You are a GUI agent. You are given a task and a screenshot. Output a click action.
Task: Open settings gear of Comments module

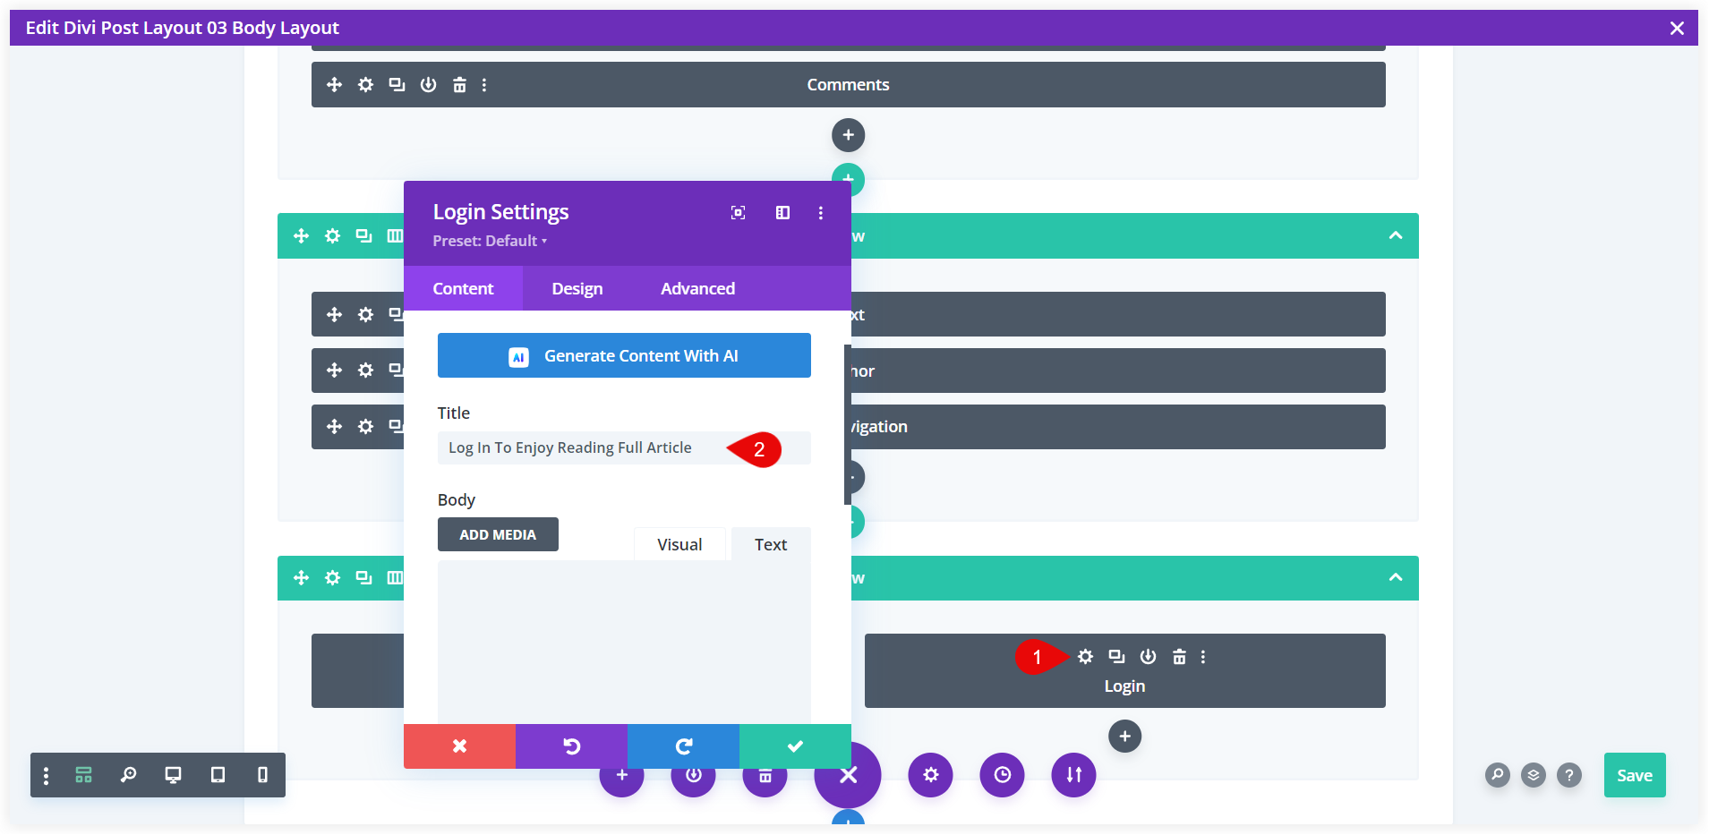[365, 85]
